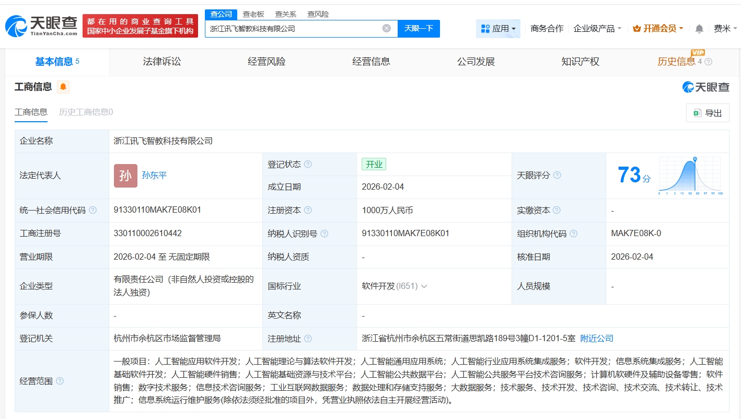Expand the 开通会员 membership dropdown
This screenshot has height=419, width=741.
pyautogui.click(x=658, y=29)
